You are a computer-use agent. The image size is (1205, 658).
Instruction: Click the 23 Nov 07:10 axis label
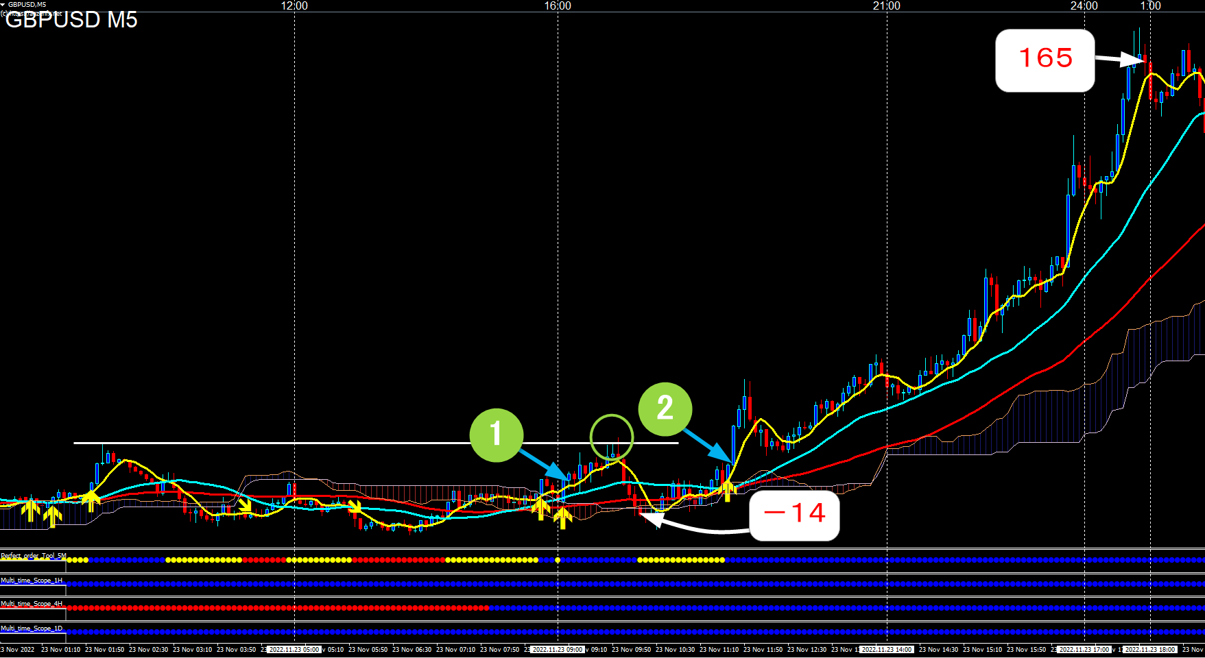click(x=455, y=649)
